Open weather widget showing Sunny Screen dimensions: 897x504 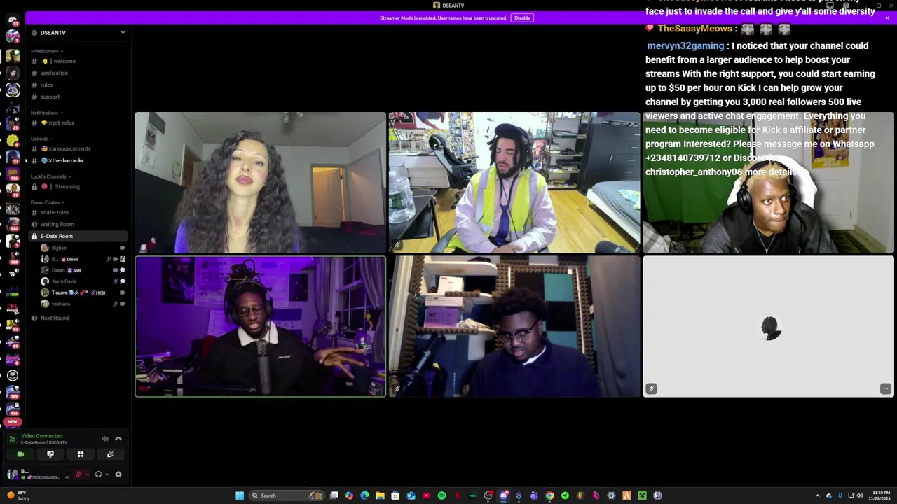[18, 496]
